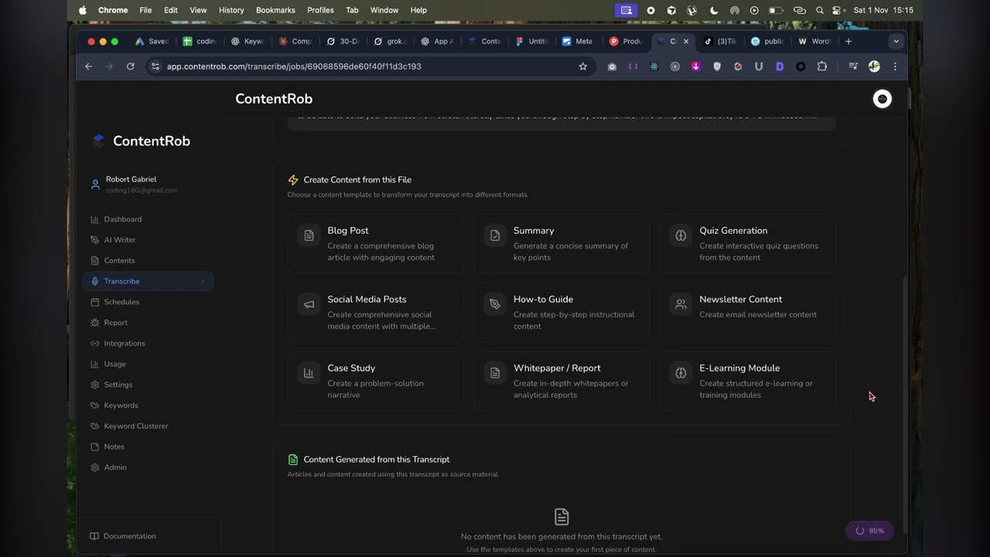990x557 pixels.
Task: Click the Admin gear icon in sidebar
Action: (95, 467)
